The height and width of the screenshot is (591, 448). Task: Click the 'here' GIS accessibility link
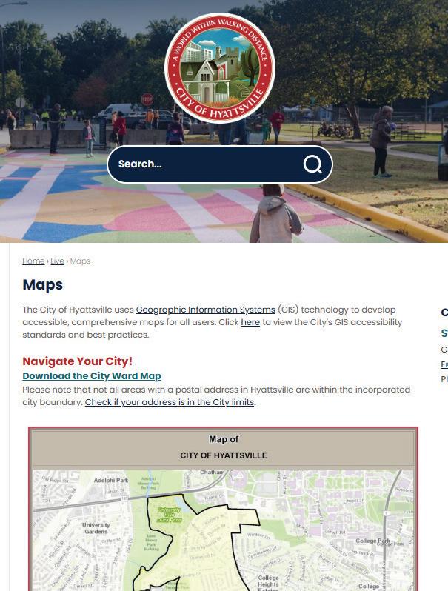coord(250,323)
